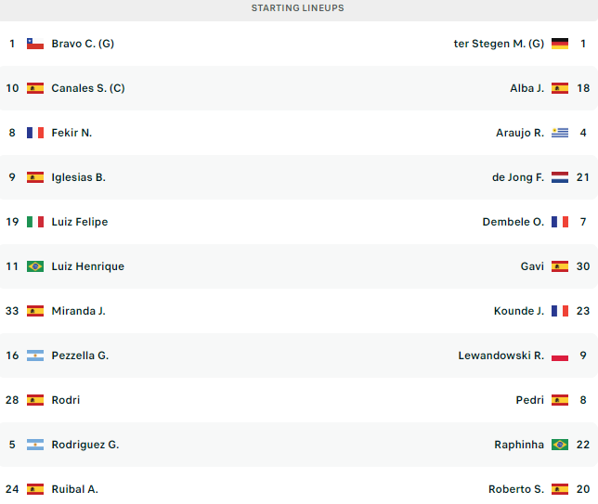598x504 pixels.
Task: Click on Rodriguez G. name
Action: 85,445
